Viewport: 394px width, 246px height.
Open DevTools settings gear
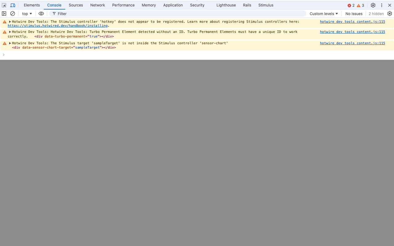[x=373, y=5]
